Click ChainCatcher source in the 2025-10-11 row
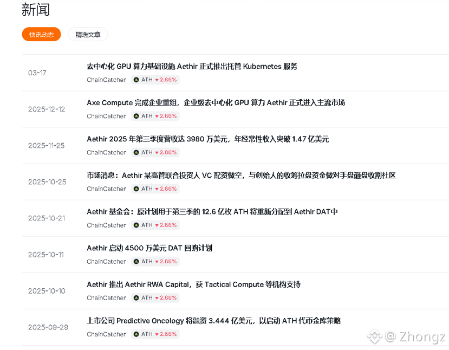Viewport: 449px width, 350px height. [106, 262]
